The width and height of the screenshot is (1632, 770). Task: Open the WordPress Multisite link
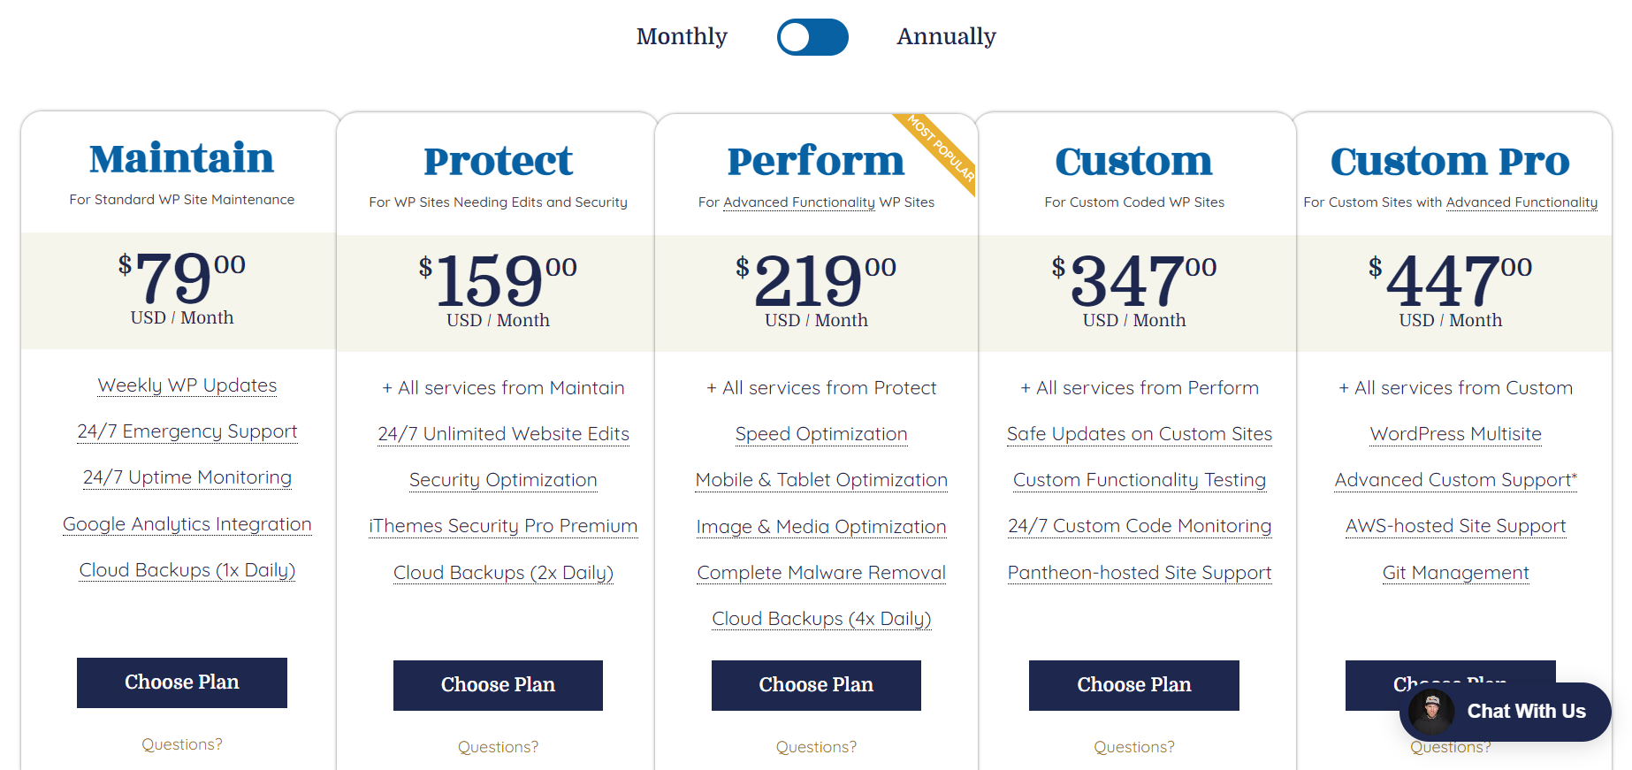[1455, 434]
